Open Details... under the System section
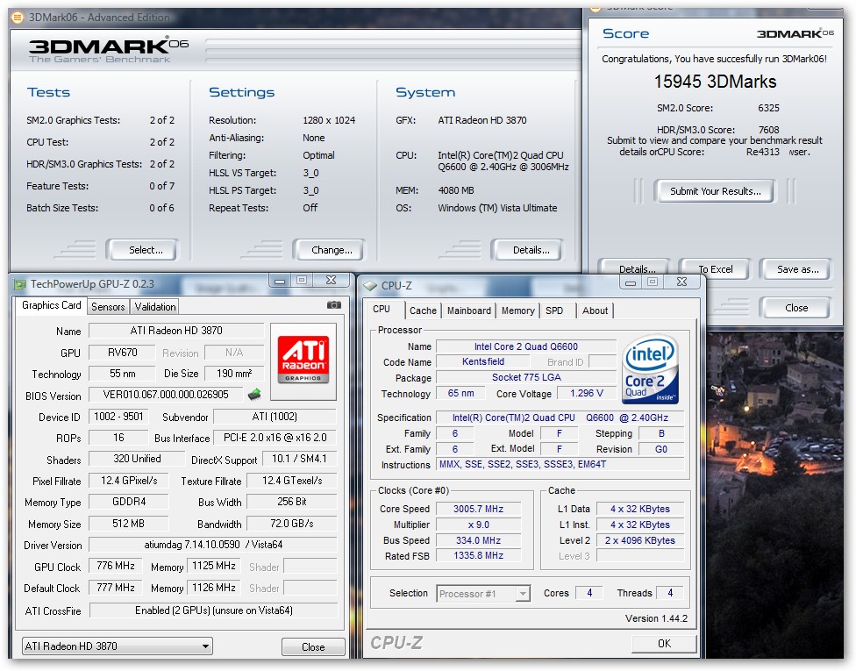856x671 pixels. click(x=528, y=250)
